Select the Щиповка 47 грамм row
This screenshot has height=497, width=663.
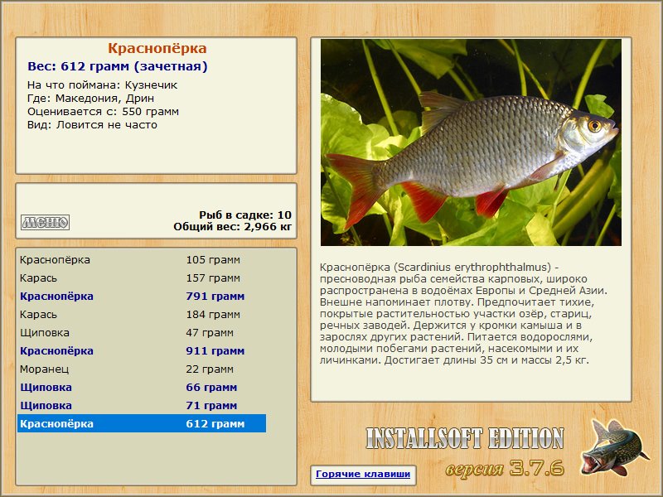[142, 333]
